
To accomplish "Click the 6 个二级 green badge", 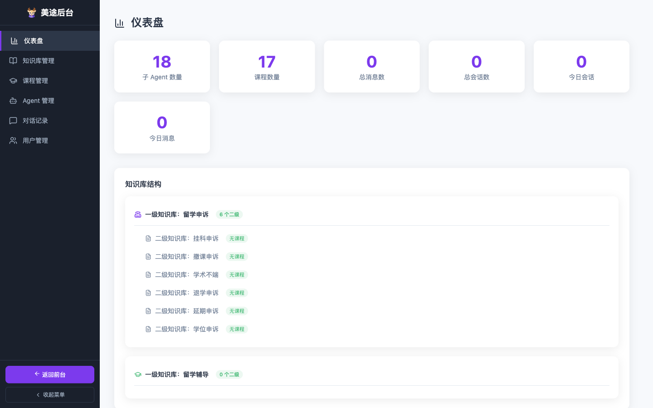I will point(229,214).
